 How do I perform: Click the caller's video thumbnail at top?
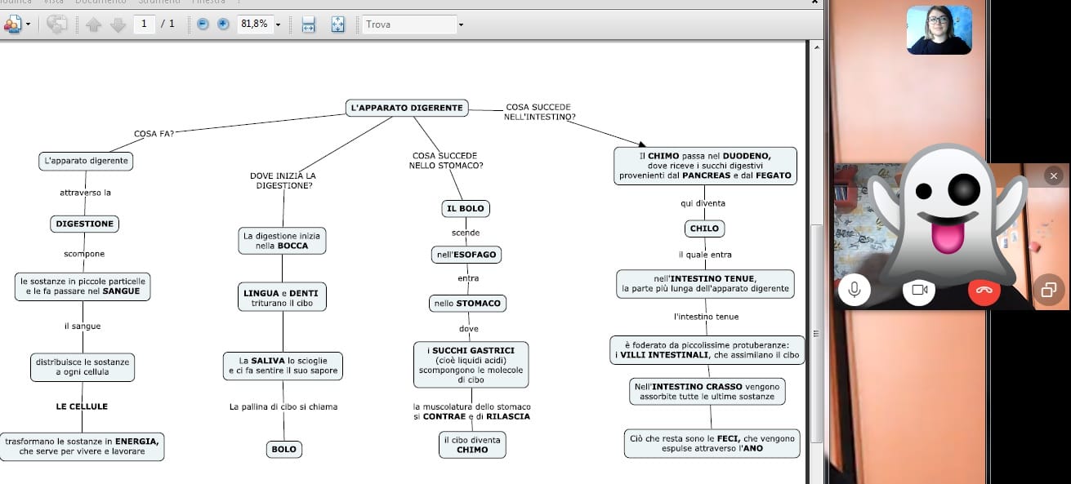point(939,30)
